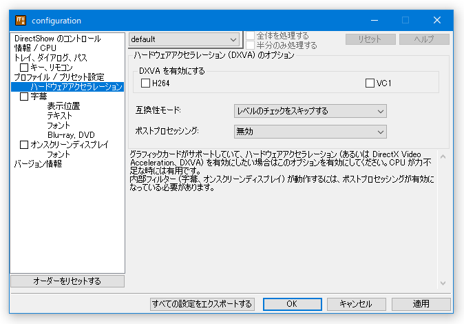464x324 pixels.
Task: Click すべての設定をエクスポートする button
Action: (202, 304)
